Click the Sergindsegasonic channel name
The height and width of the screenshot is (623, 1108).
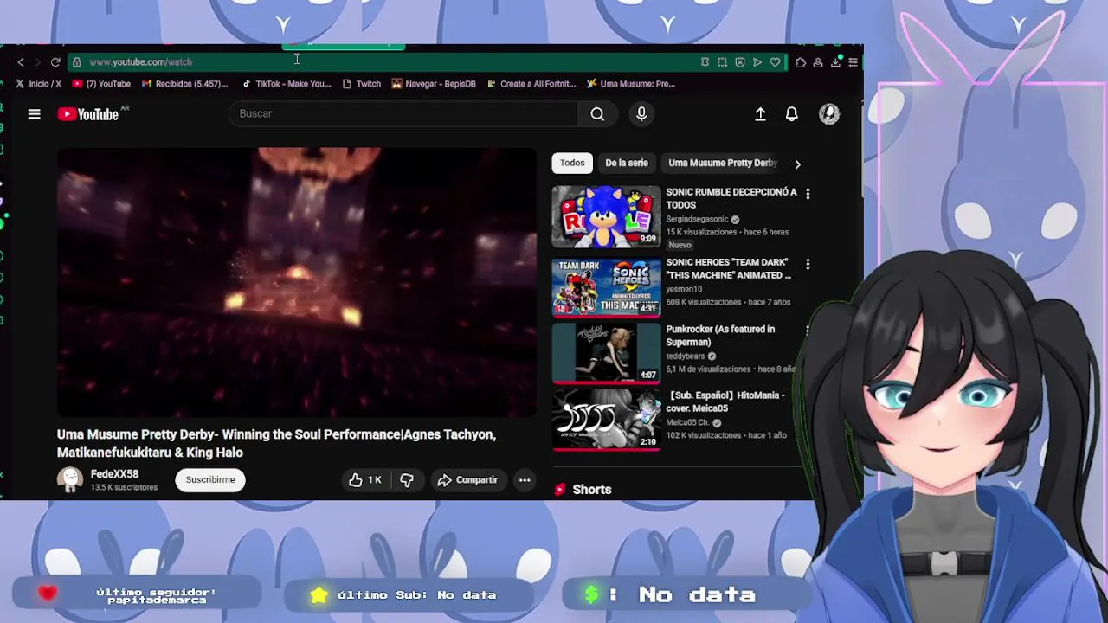tap(697, 220)
